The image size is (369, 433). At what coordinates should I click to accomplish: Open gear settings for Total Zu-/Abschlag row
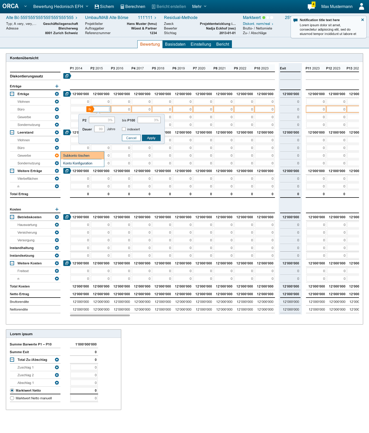coord(57,360)
